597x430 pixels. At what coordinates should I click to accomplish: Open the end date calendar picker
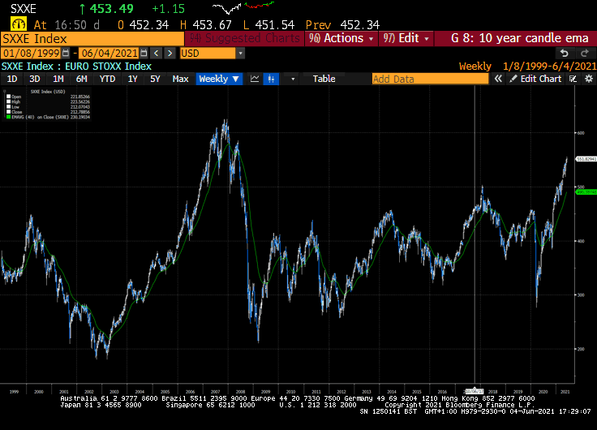[x=144, y=53]
